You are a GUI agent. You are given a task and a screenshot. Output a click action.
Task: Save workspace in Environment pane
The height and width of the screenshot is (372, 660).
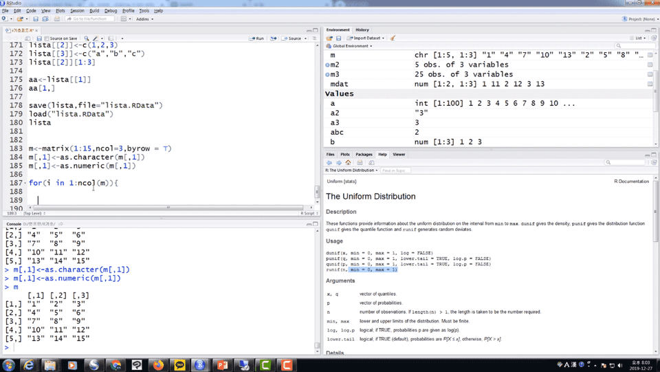click(338, 38)
